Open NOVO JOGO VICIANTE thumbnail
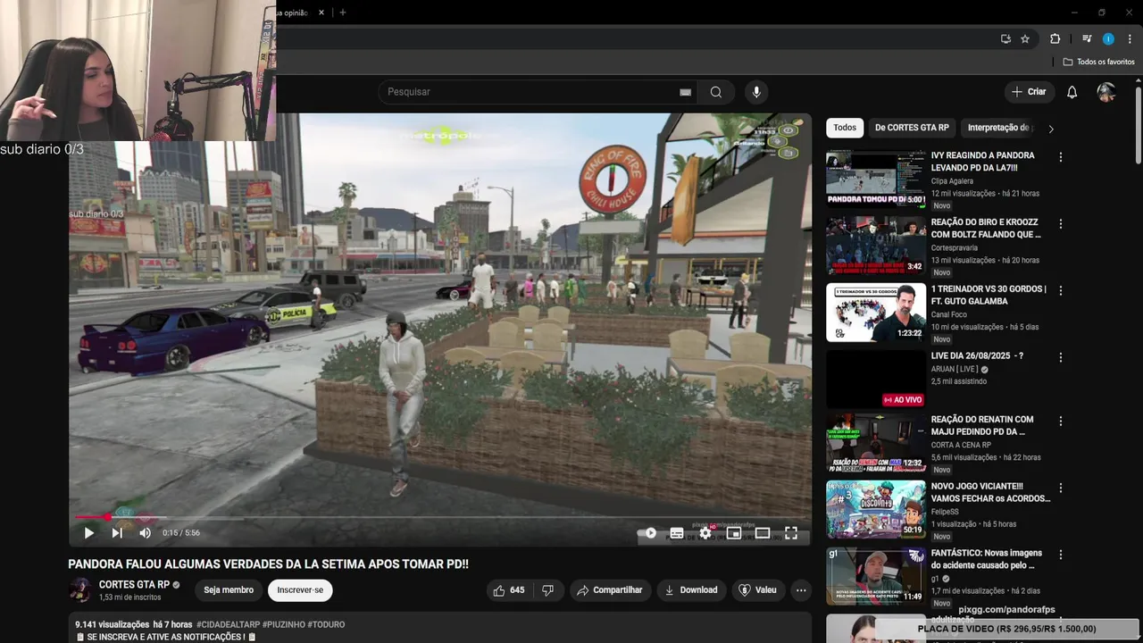Screen dimensions: 1143x643 tap(876, 509)
